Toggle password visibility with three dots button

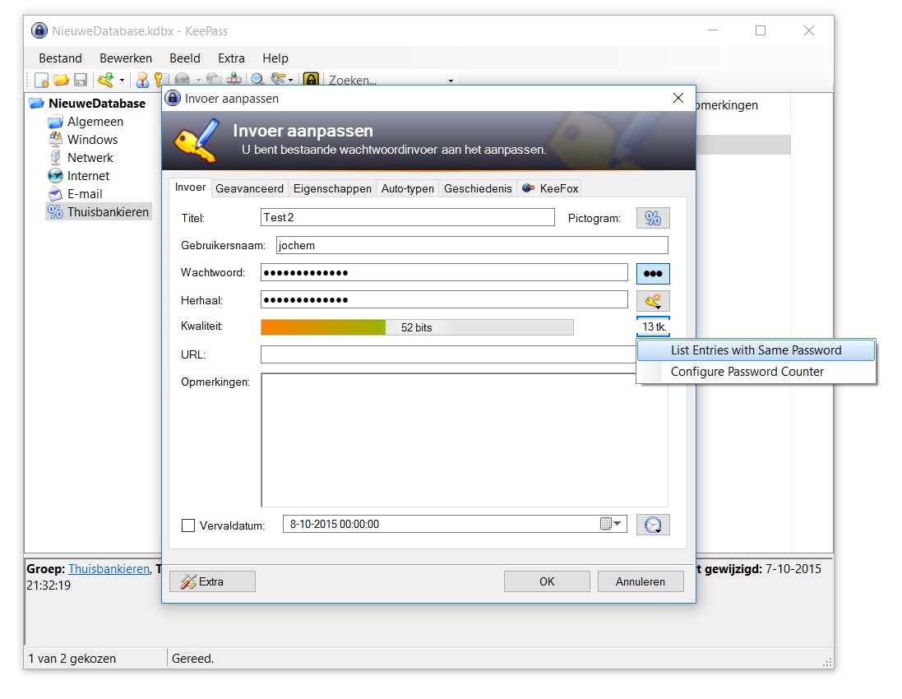[x=653, y=273]
